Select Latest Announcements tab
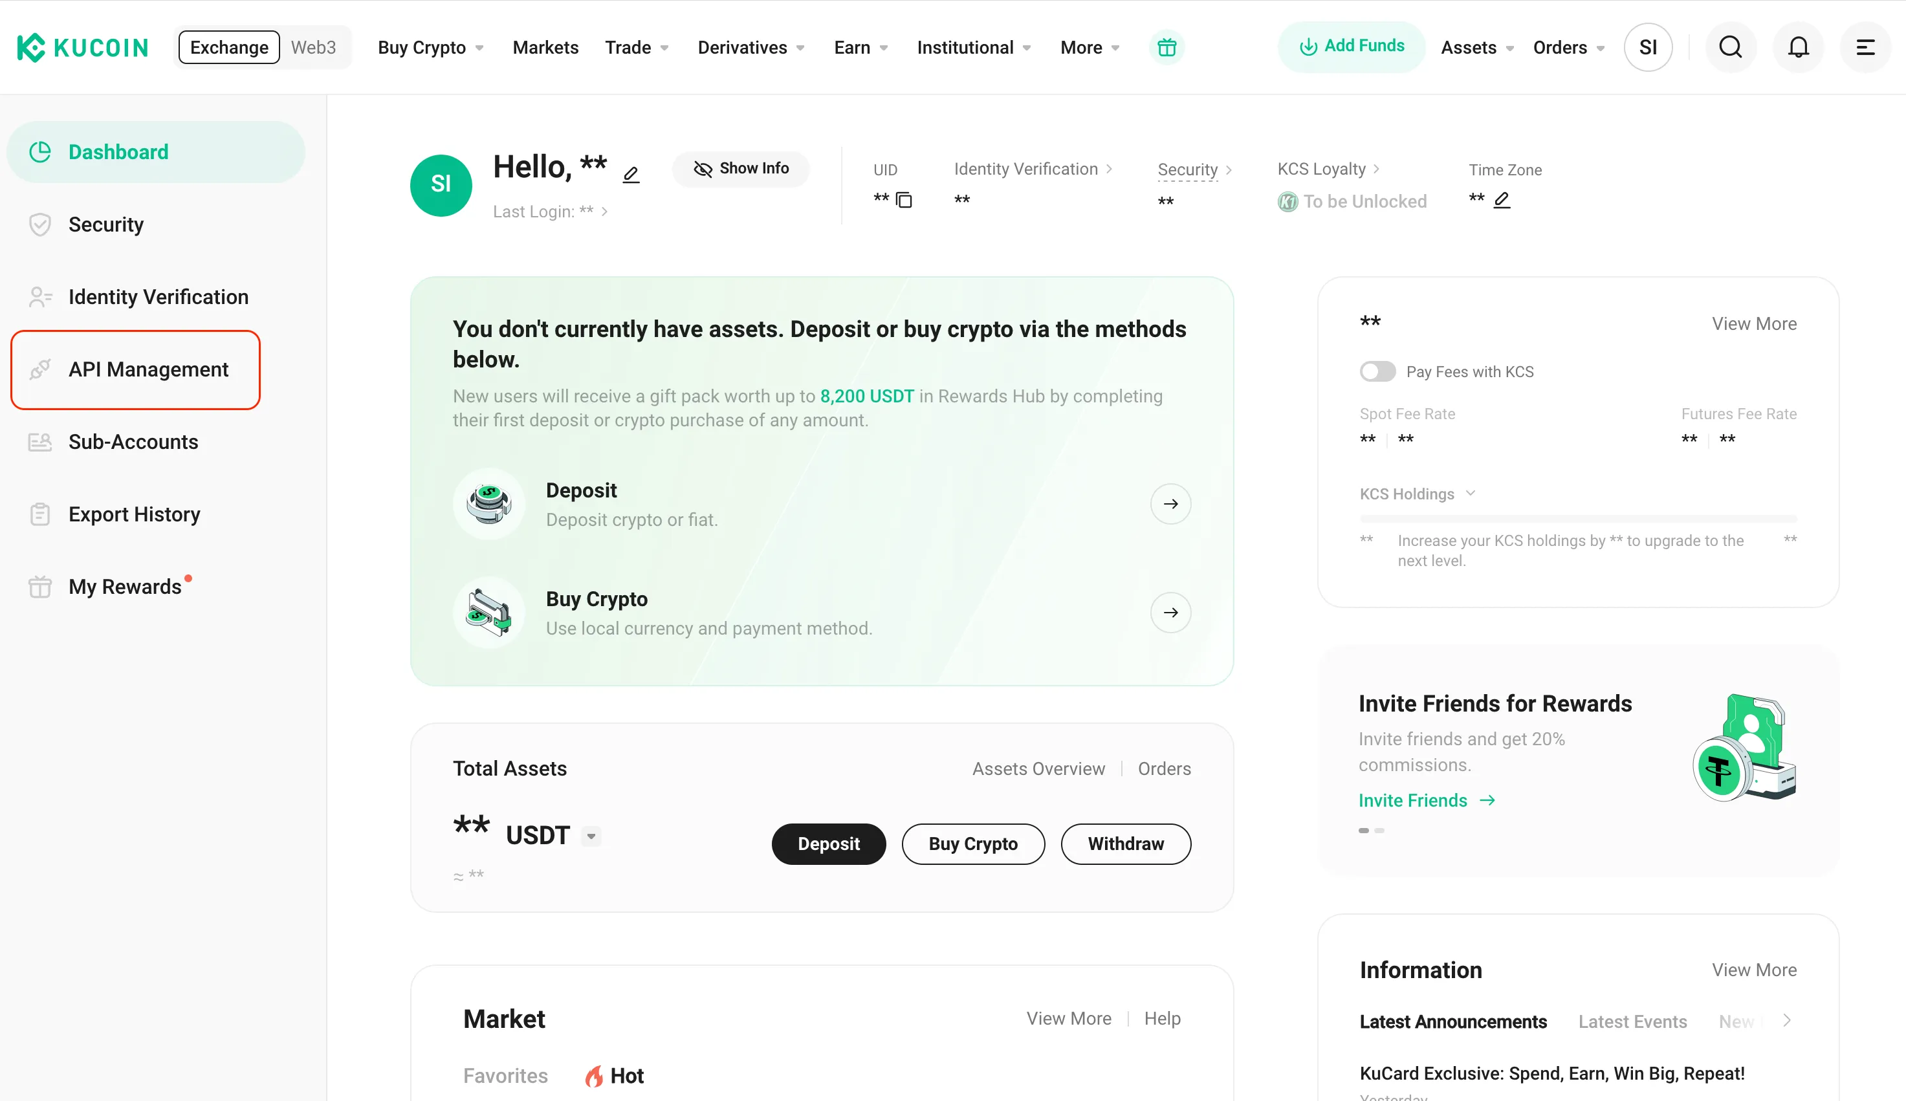 tap(1453, 1021)
